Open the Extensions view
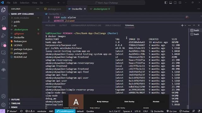This screenshot has width=202, height=113. (3, 44)
